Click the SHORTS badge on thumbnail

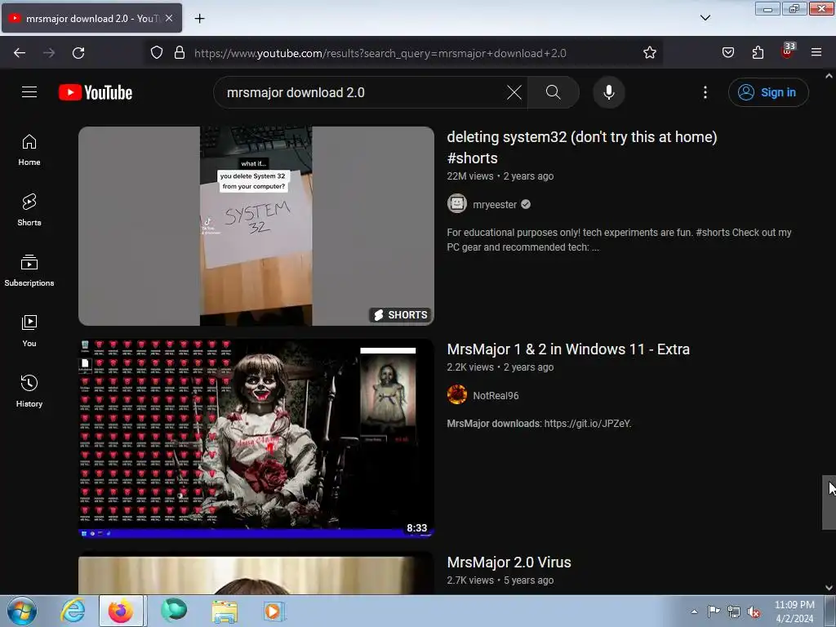pyautogui.click(x=400, y=315)
